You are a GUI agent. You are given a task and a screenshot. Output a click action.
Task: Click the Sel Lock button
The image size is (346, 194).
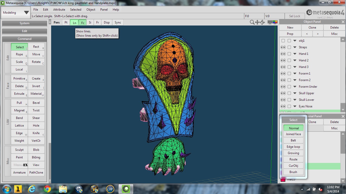point(295,16)
